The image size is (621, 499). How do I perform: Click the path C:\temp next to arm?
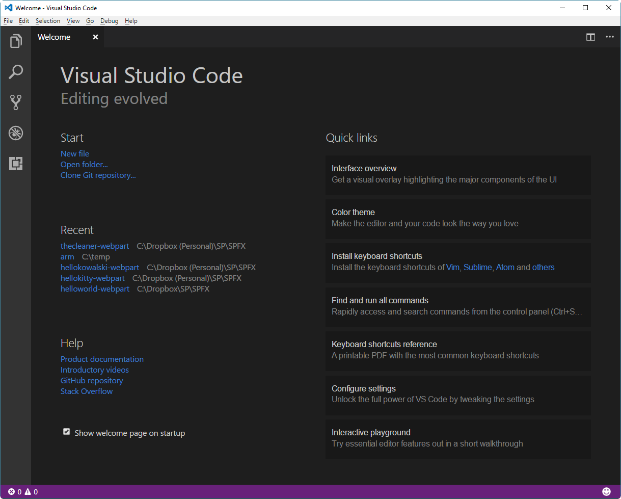point(96,256)
